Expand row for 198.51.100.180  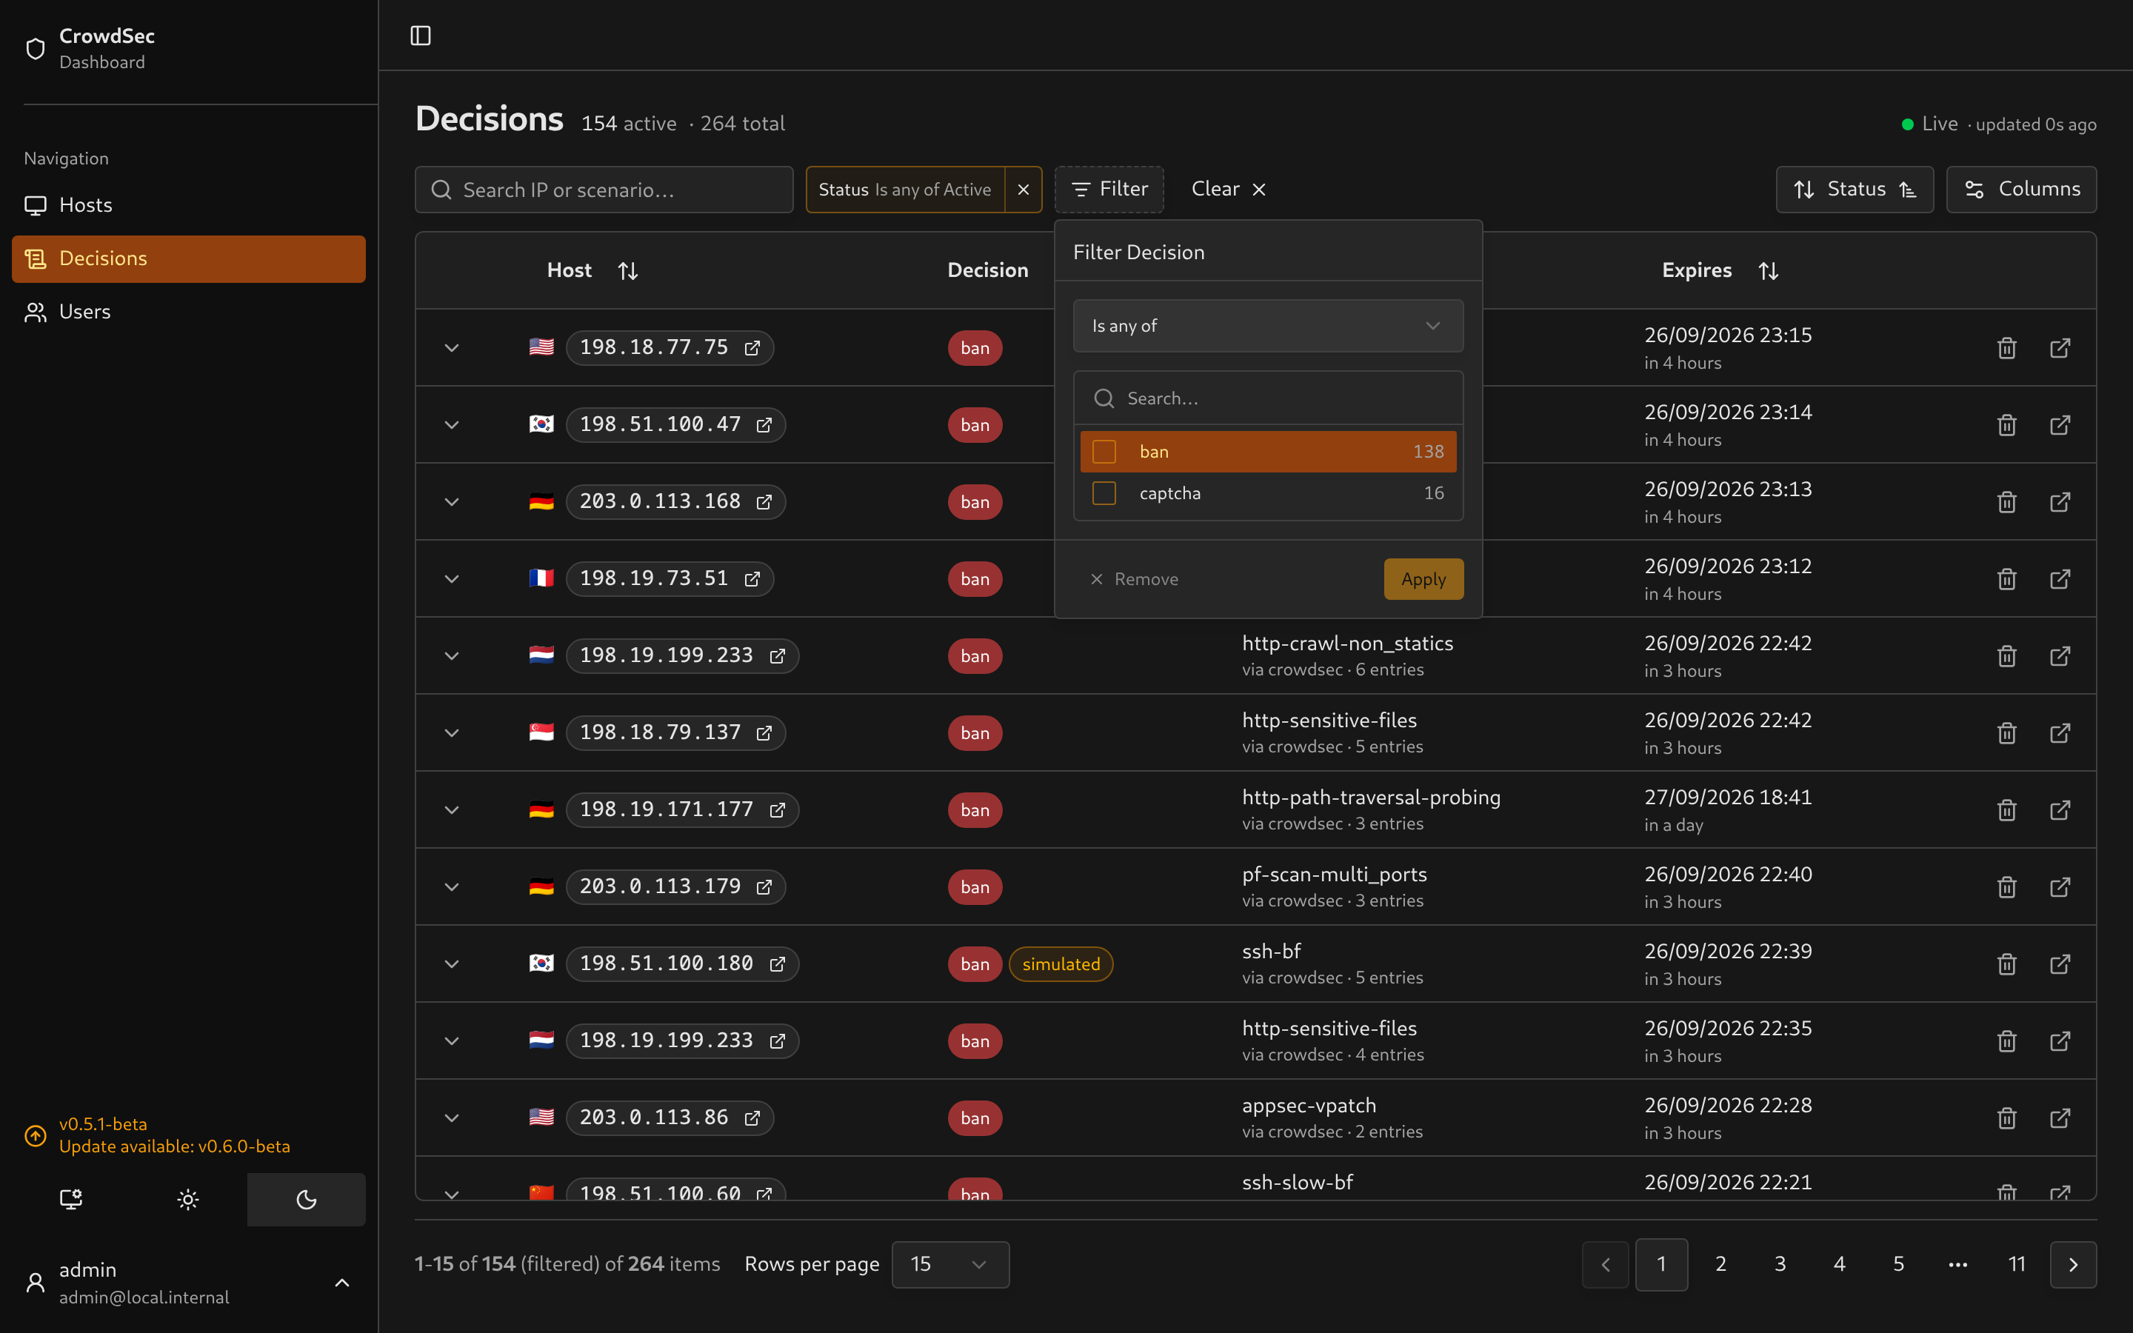(453, 963)
